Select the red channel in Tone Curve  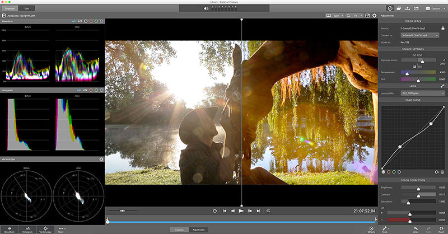pos(389,171)
